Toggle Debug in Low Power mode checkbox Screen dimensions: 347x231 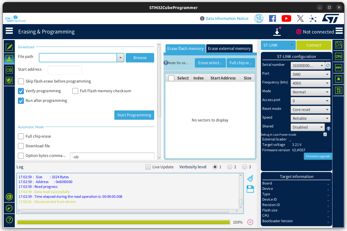coord(325,135)
